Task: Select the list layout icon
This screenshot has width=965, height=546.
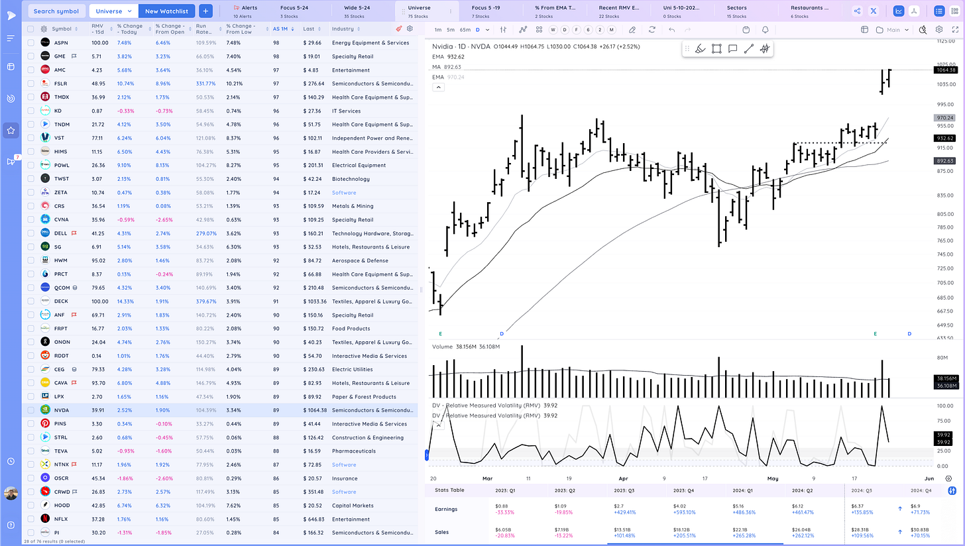Action: 939,11
